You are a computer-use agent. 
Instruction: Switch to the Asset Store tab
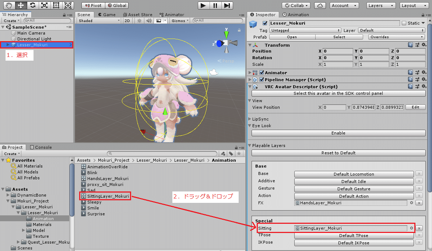tap(137, 15)
